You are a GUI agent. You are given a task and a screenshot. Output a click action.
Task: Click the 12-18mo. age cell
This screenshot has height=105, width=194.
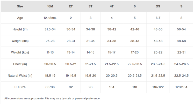pyautogui.click(x=50, y=18)
